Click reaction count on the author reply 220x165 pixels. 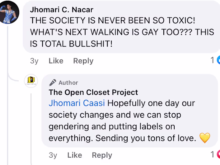(212, 155)
